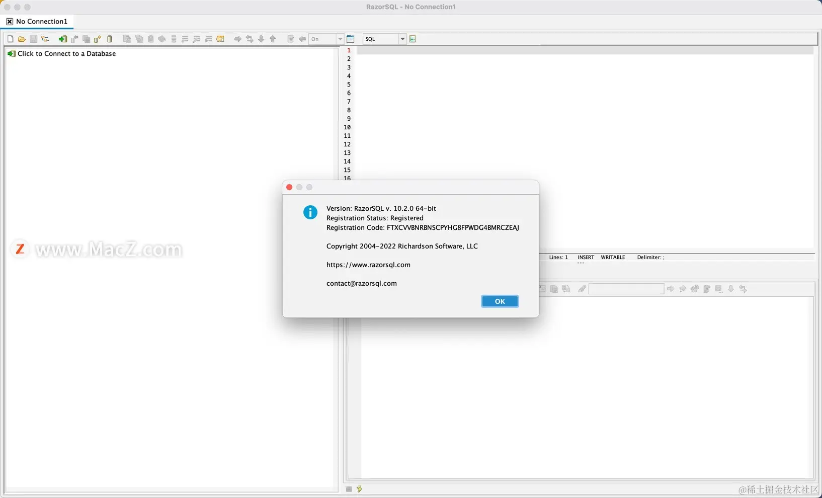This screenshot has width=822, height=498.
Task: Click line number 10 in editor gutter
Action: pyautogui.click(x=347, y=127)
